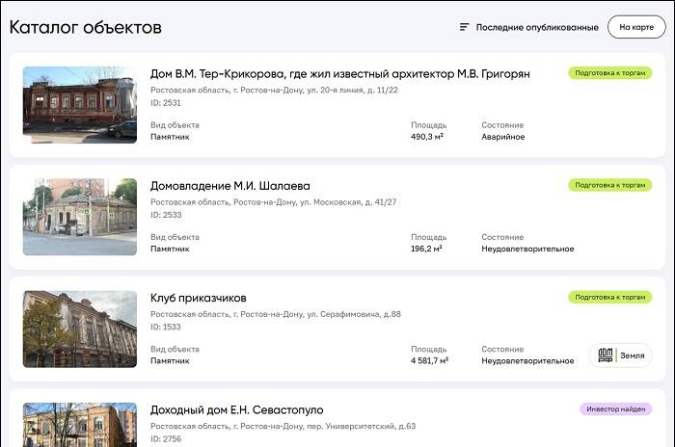
Task: Click the Аварийное condition value
Action: pos(503,137)
